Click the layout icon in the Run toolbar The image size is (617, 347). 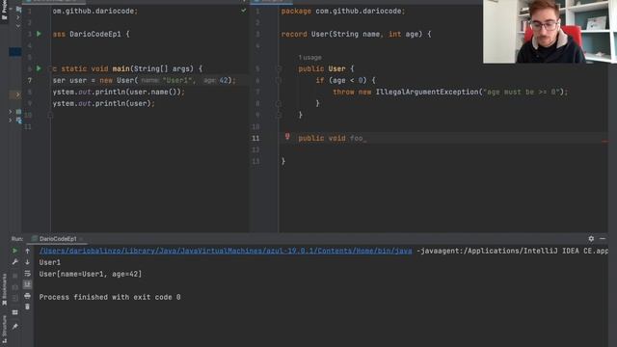(15, 312)
